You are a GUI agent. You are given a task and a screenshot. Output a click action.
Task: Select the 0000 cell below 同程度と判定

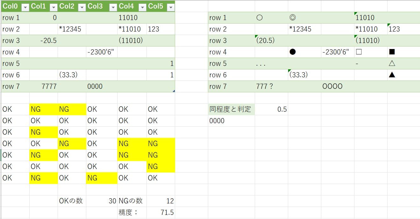point(231,121)
